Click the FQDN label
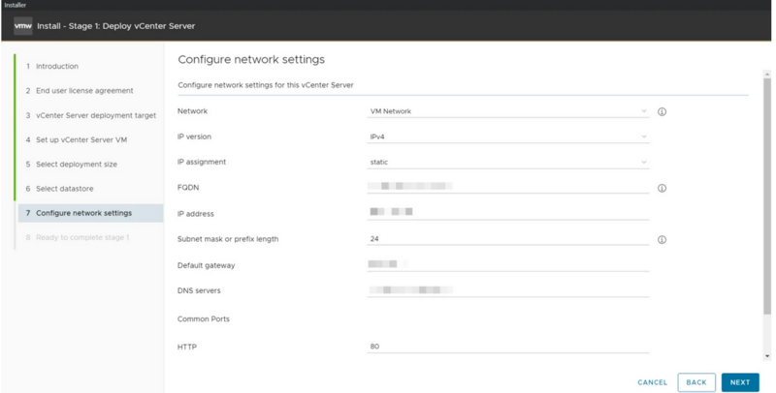Image resolution: width=776 pixels, height=393 pixels. click(x=188, y=188)
